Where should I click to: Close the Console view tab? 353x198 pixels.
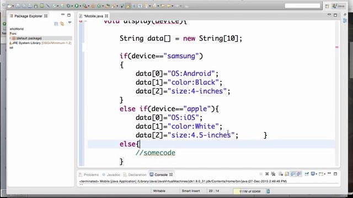(x=171, y=175)
